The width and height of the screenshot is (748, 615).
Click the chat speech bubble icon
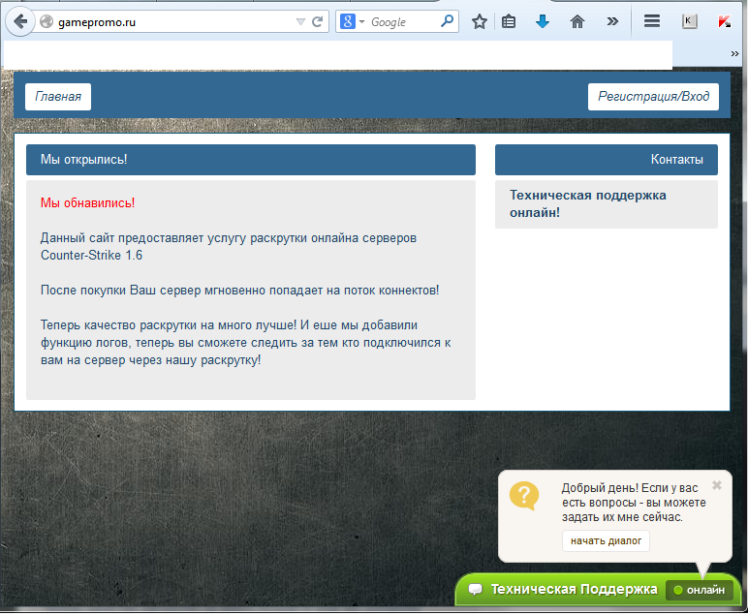475,590
